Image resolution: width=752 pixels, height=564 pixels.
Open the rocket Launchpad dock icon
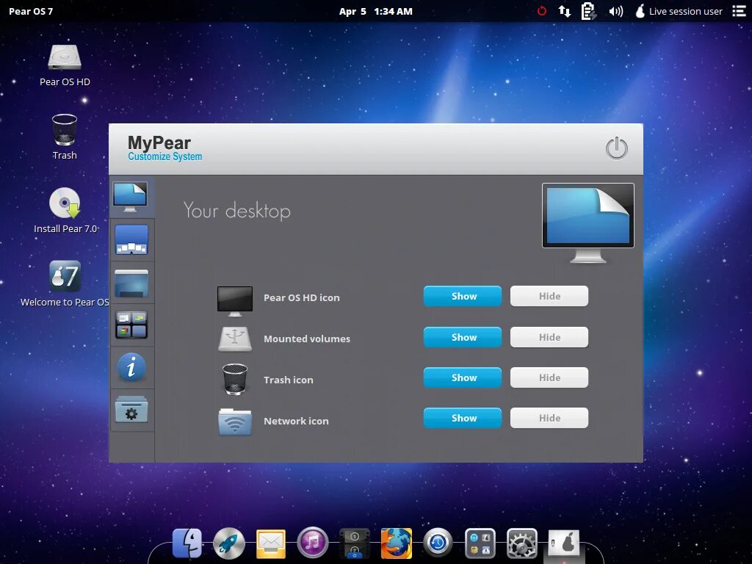229,543
